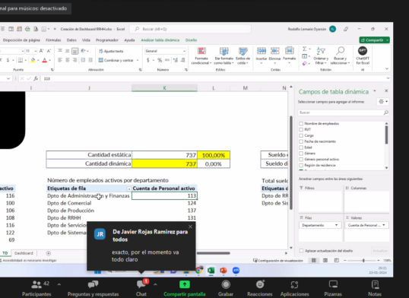Click Zoom Compartir pantalla button
Screen dimensions: 409x298
(x=185, y=288)
